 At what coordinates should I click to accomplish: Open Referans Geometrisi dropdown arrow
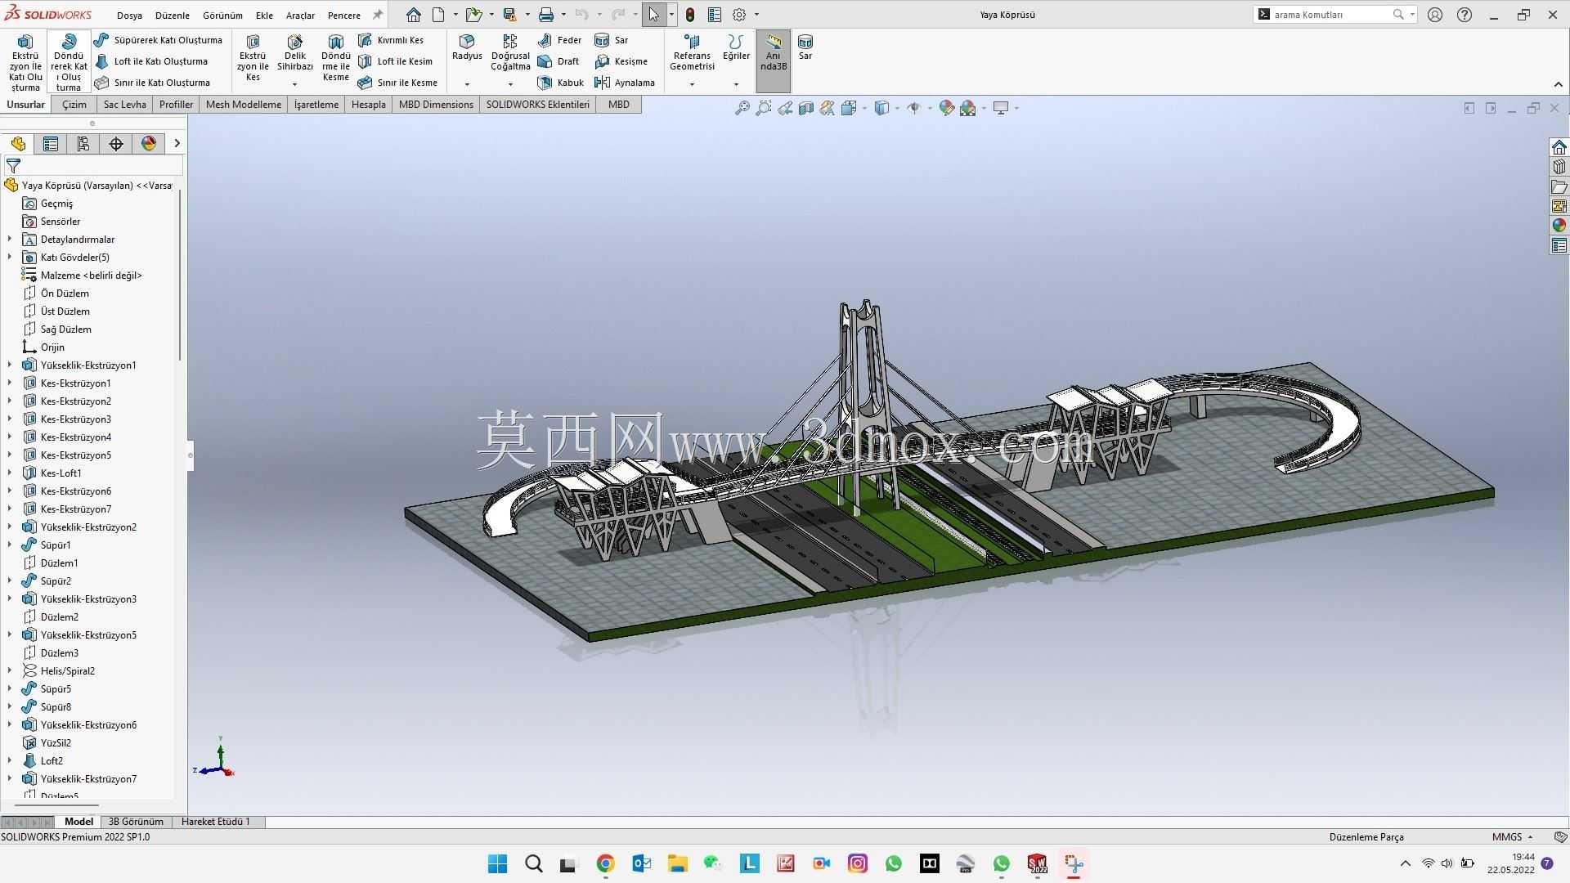tap(692, 84)
